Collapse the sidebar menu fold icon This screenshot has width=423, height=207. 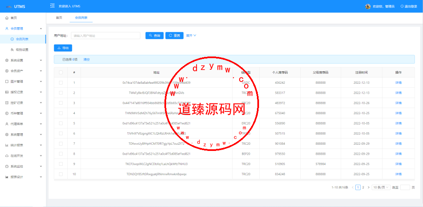[x=52, y=6]
